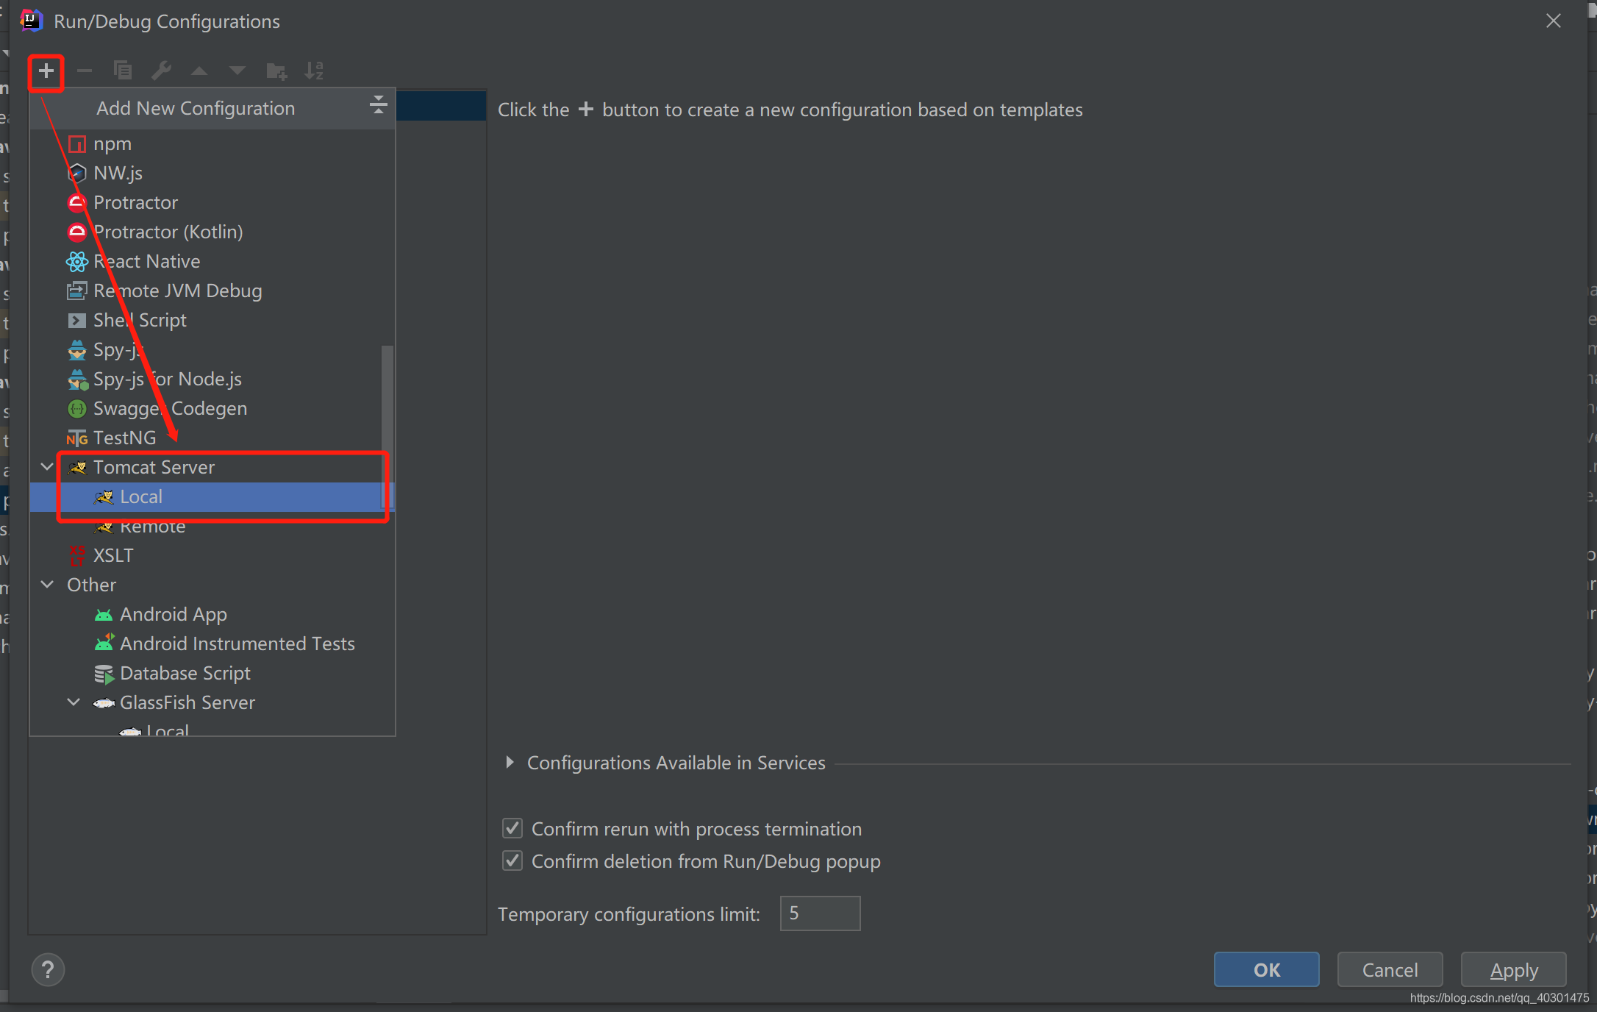1597x1012 pixels.
Task: Click the Sort Configurations alphabetically icon
Action: tap(314, 71)
